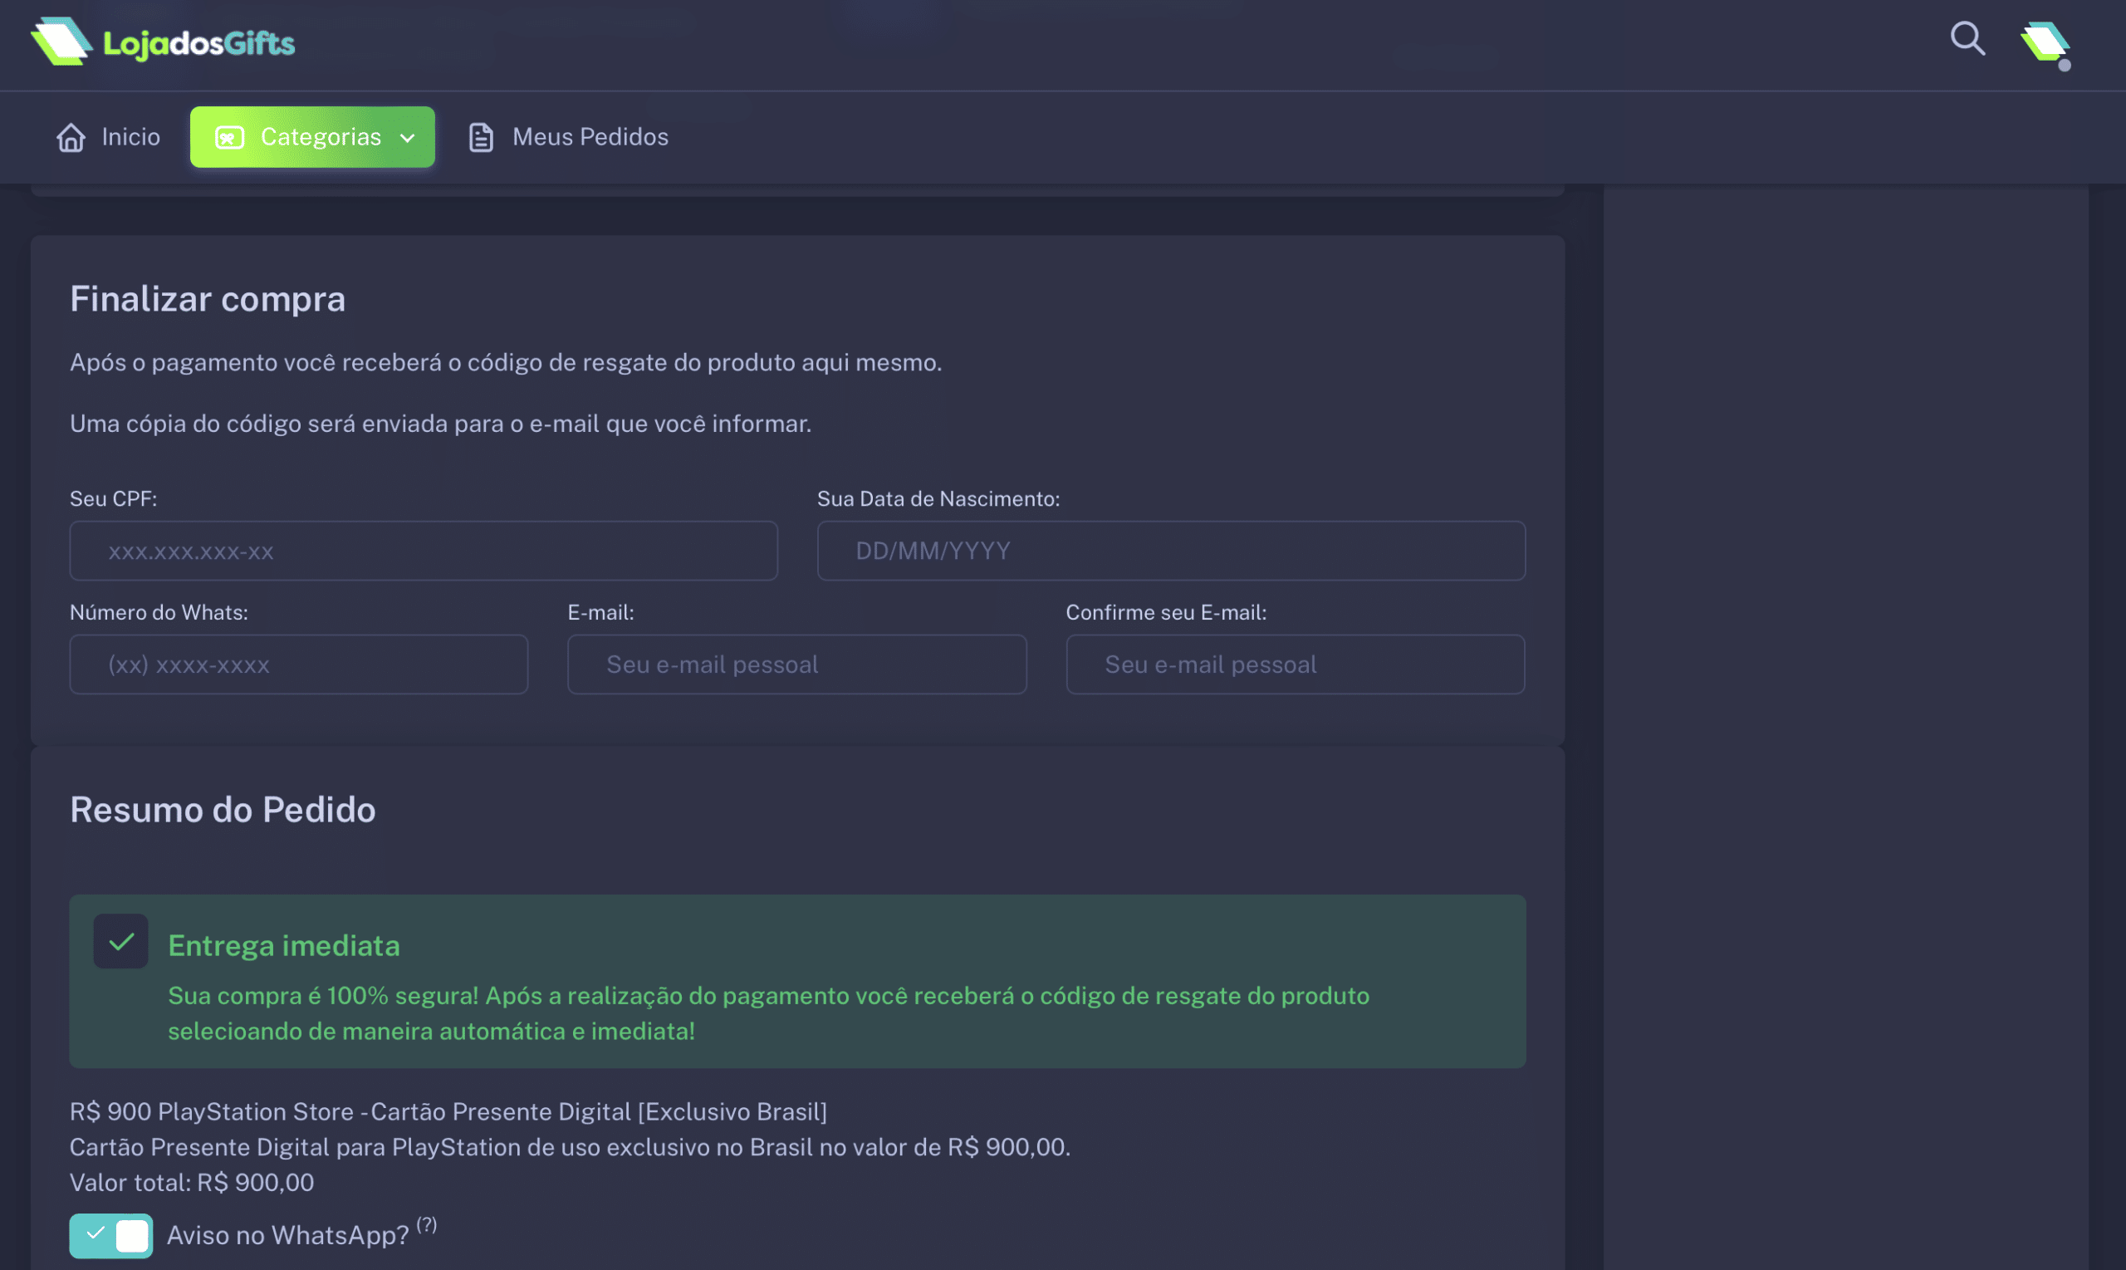2126x1270 pixels.
Task: Click the Cartão Presente Digital description line
Action: coord(570,1147)
